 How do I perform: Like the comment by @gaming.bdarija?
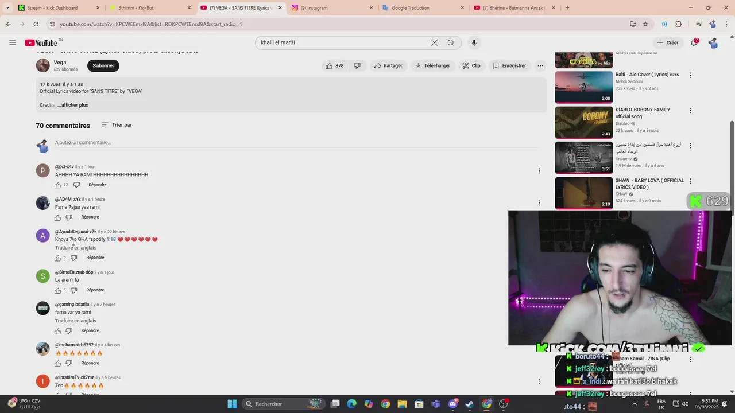tap(57, 332)
